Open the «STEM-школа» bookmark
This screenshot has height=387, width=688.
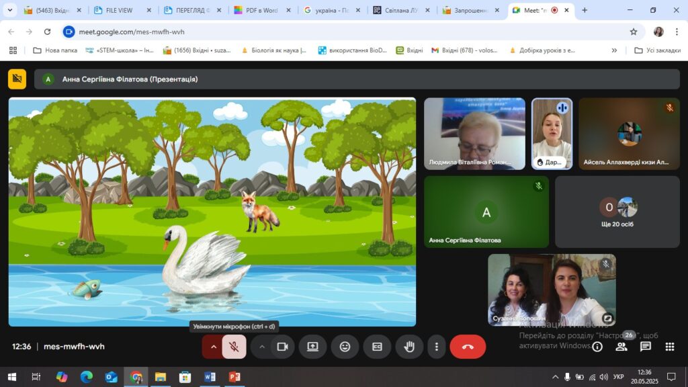(120, 50)
